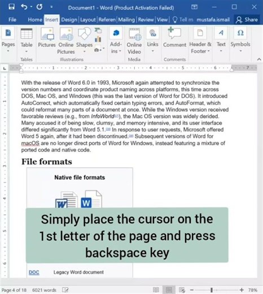The image size is (263, 294).
Task: Switch to the Layout tab
Action: 88,20
